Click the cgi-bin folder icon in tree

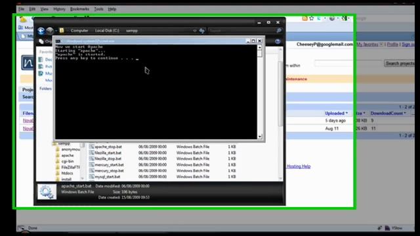tap(58, 161)
